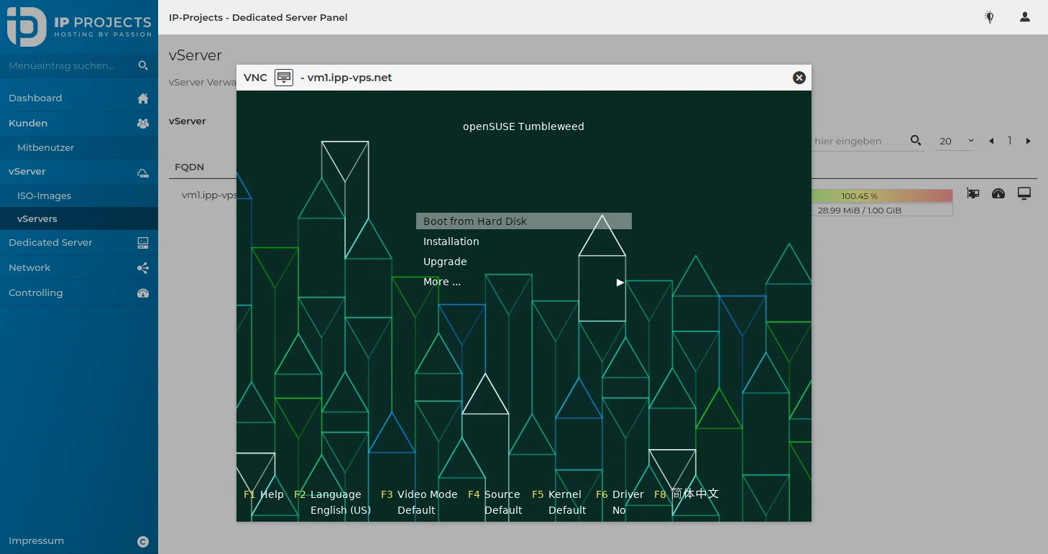This screenshot has width=1048, height=554.
Task: Click the search magnifier in the sidebar
Action: (143, 65)
